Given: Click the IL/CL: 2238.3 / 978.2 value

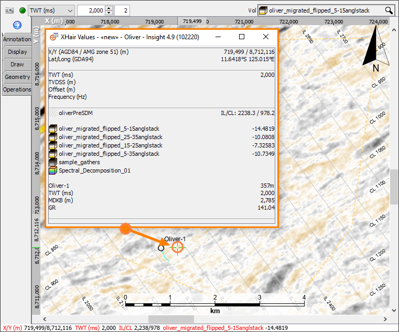Looking at the screenshot, I should 247,113.
